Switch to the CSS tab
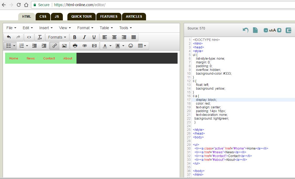 (x=43, y=17)
